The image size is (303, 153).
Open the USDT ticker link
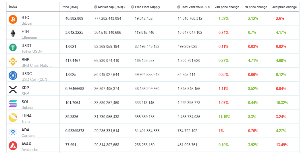tap(26, 46)
